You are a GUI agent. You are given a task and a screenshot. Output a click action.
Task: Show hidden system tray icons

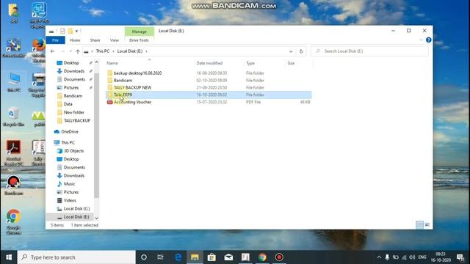tap(379, 257)
